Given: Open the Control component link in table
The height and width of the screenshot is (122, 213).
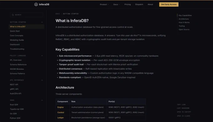Looking at the screenshot, I should coord(61,112).
